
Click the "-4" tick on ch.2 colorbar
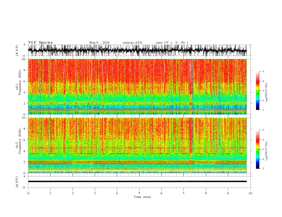coord(263,140)
